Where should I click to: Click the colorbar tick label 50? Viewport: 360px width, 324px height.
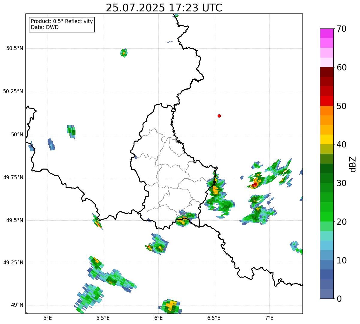tap(341, 106)
